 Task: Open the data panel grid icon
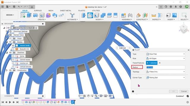3,7
